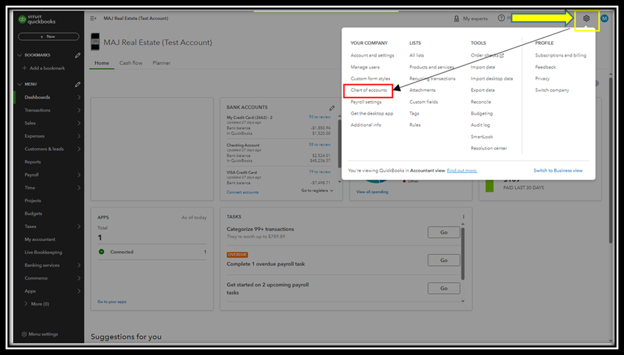Screen dimensions: 624x355
Task: Open Resolution center
Action: pos(488,148)
